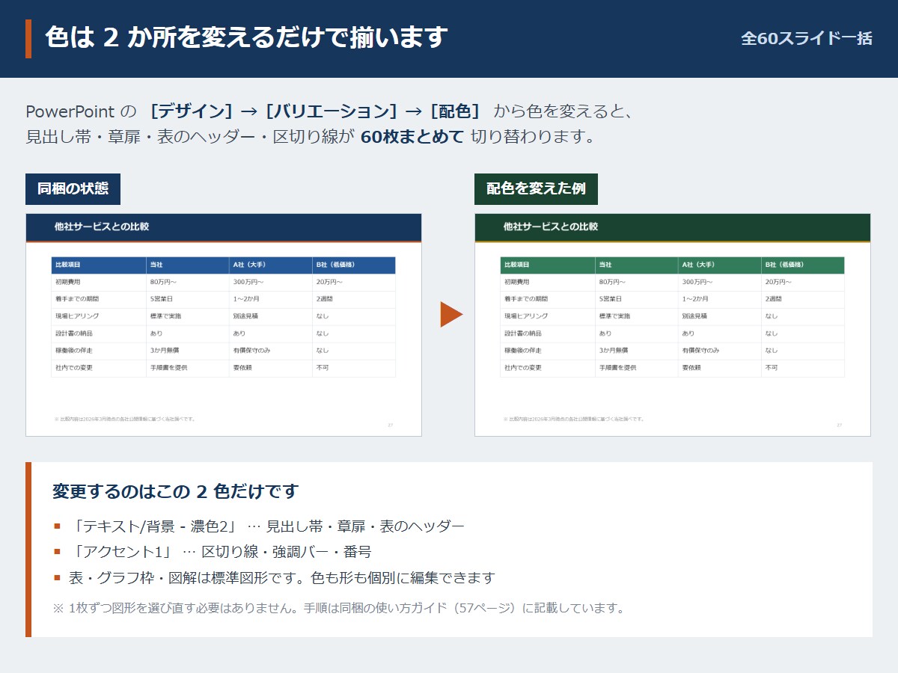This screenshot has width=898, height=673.
Task: Open the green-header slide preview thumbnail
Action: [673, 325]
